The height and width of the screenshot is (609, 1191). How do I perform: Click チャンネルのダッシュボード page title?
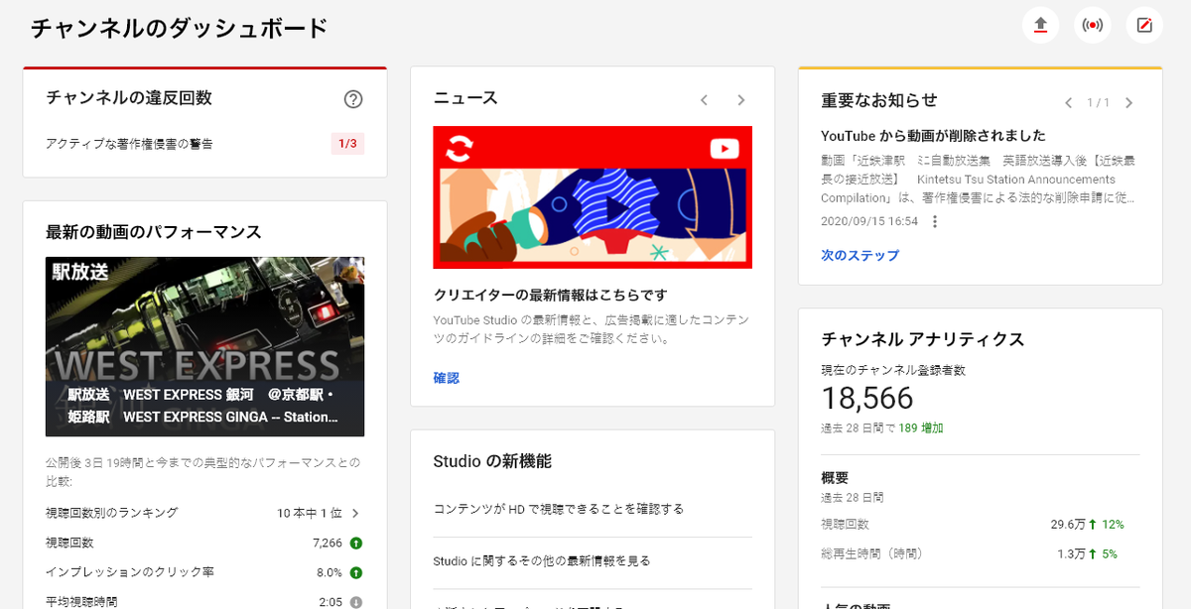coord(179,28)
